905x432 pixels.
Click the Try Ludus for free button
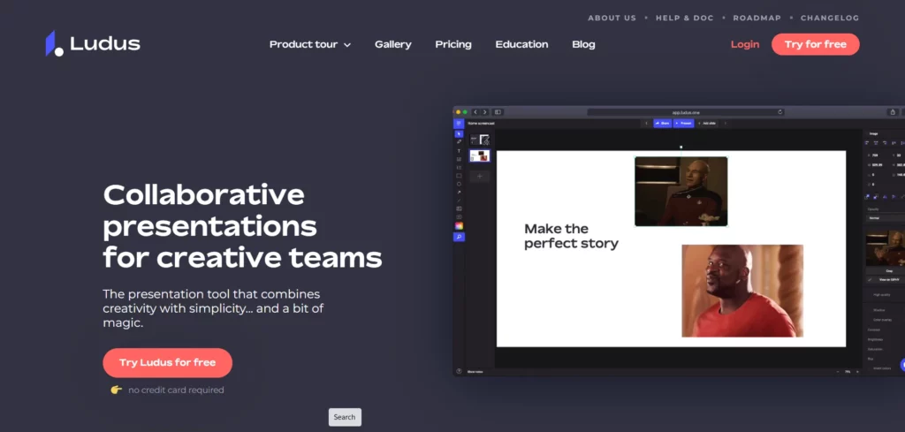(x=167, y=362)
